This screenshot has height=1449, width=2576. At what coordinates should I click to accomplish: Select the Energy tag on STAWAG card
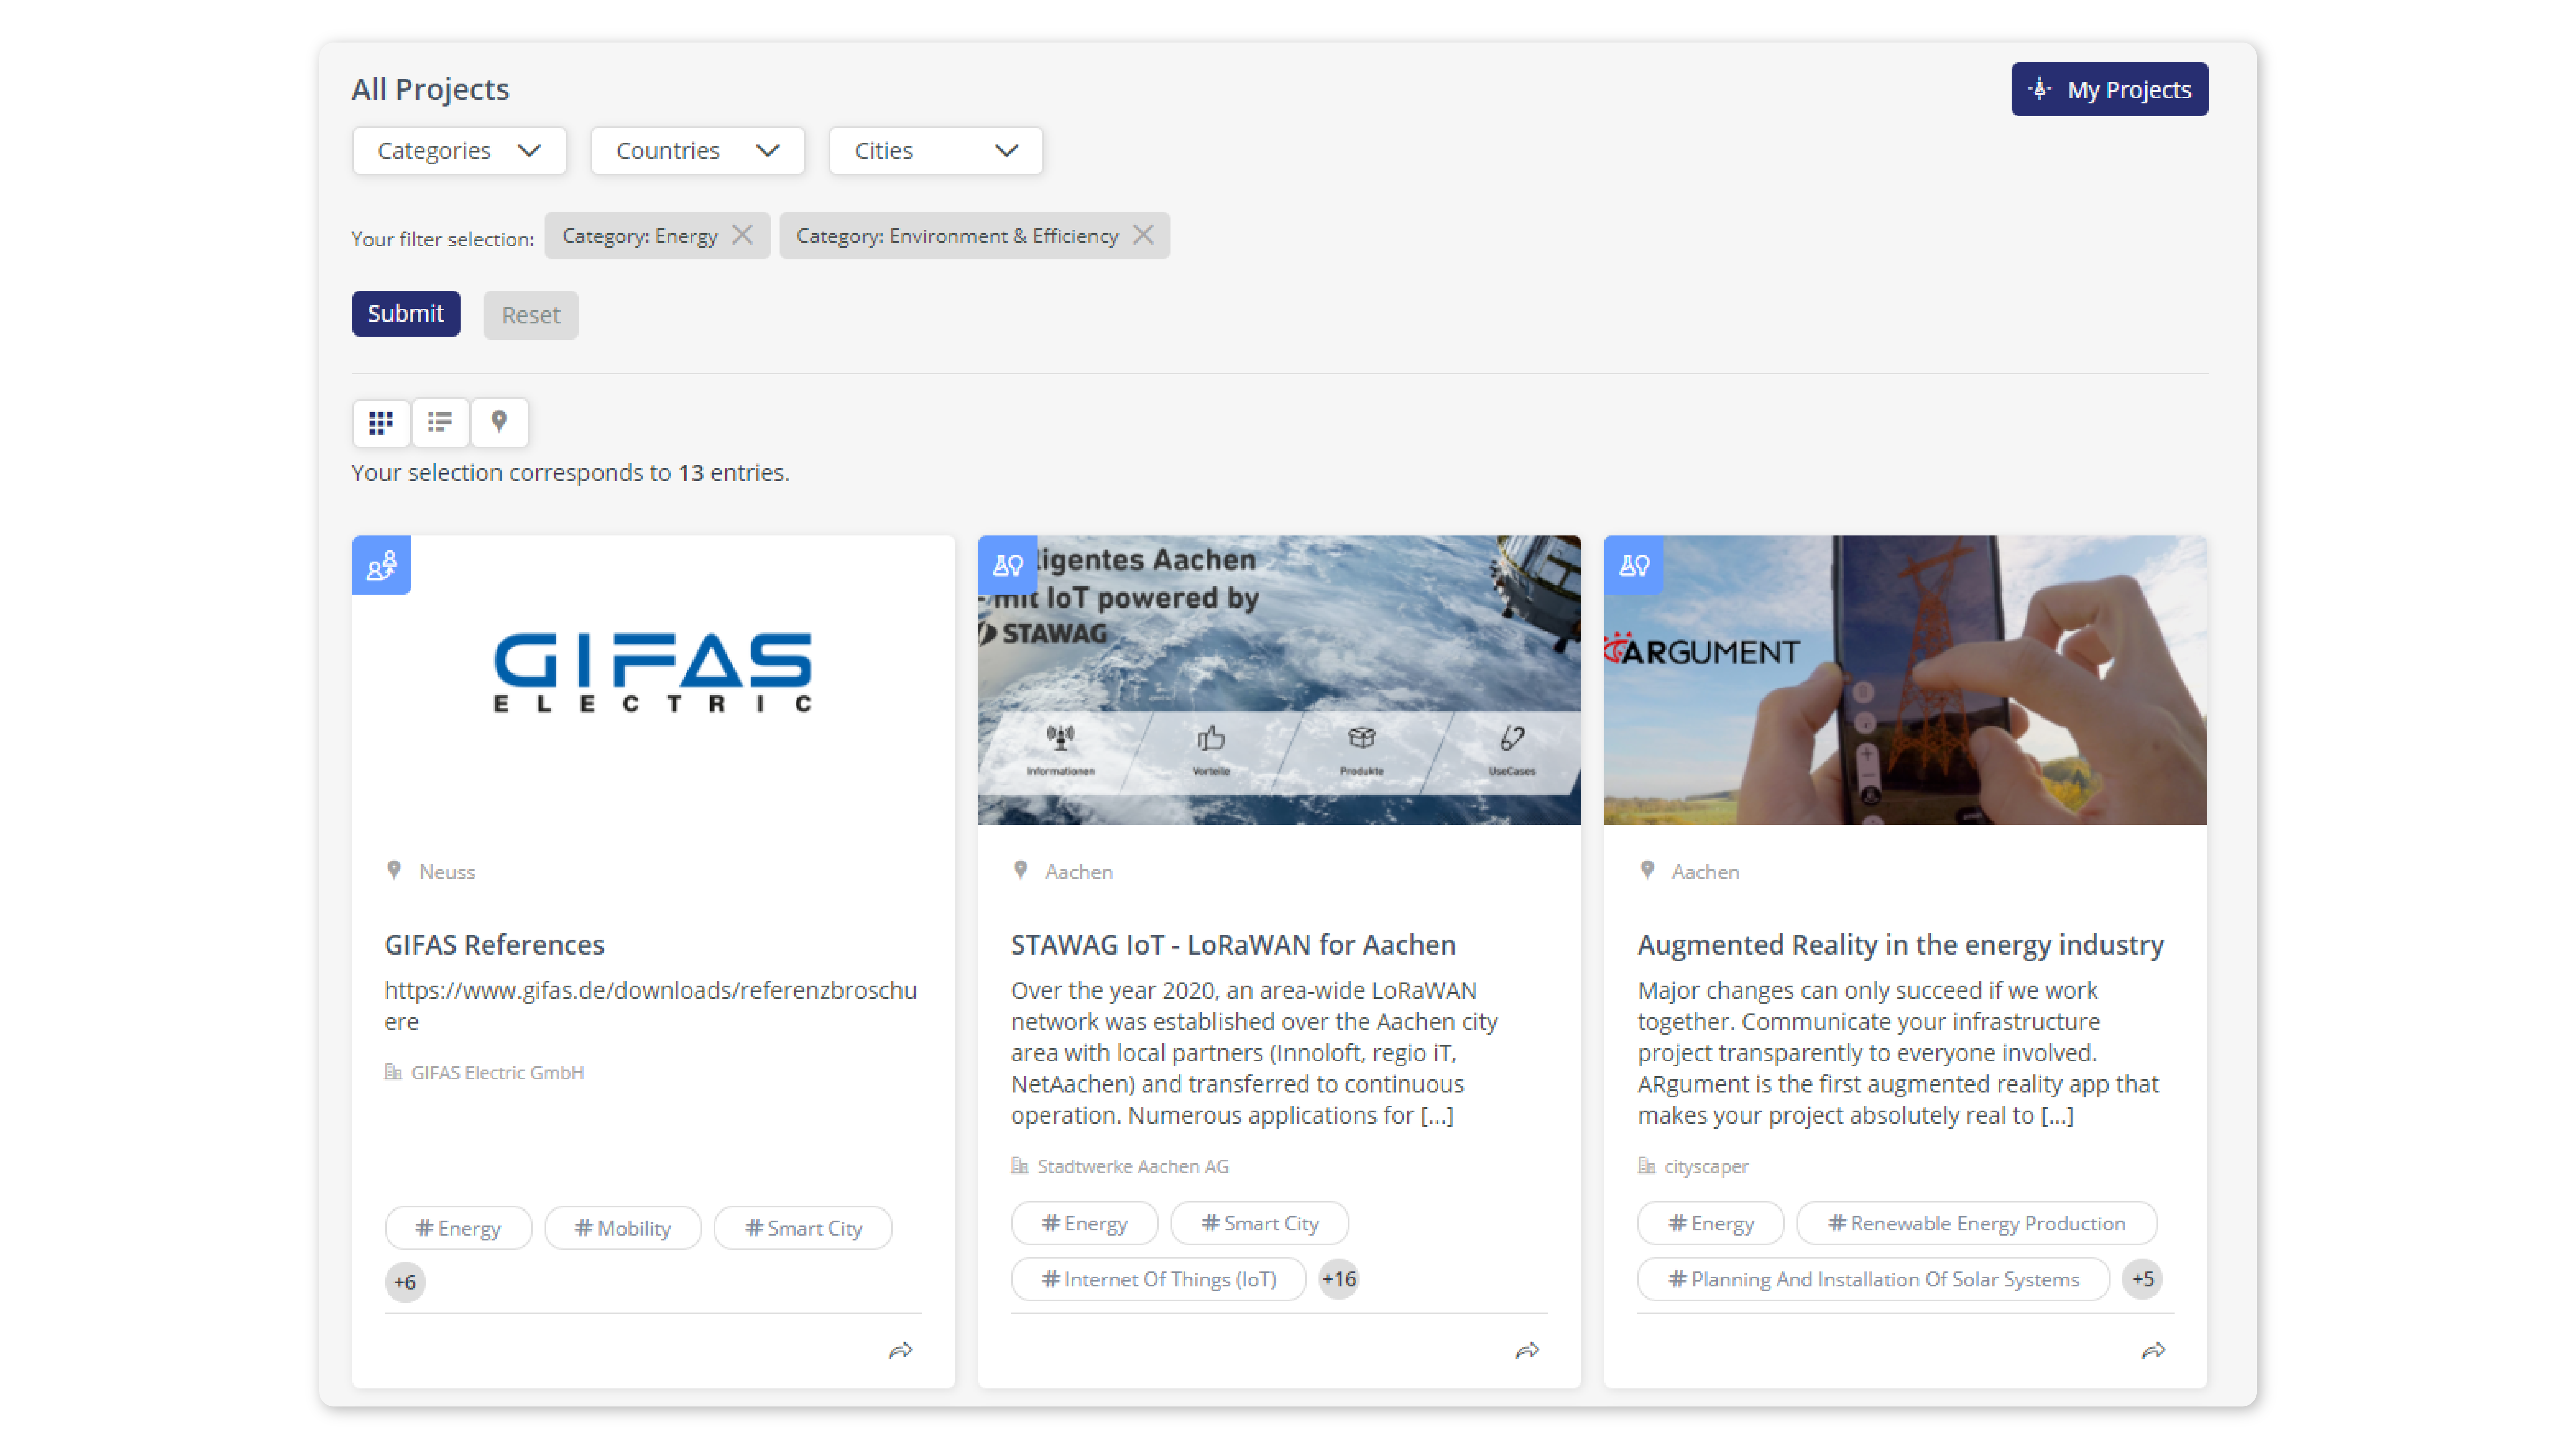click(x=1084, y=1223)
